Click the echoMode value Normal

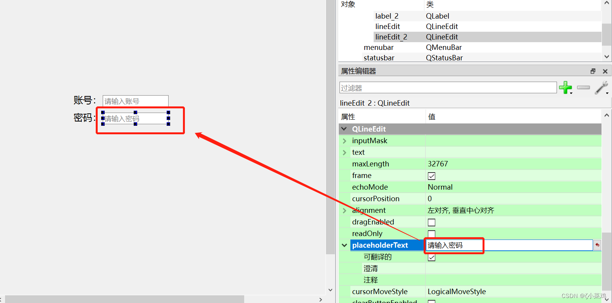pyautogui.click(x=440, y=187)
